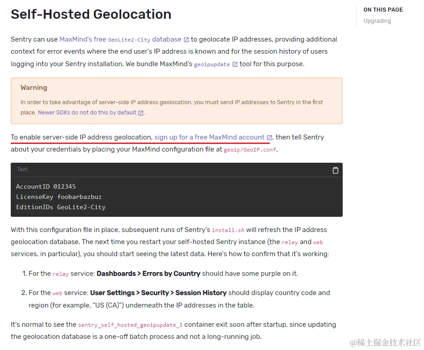
Task: Follow the geoipupdate tool link
Action: [x=212, y=64]
